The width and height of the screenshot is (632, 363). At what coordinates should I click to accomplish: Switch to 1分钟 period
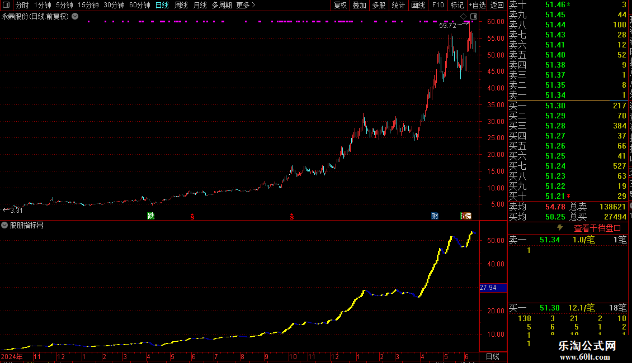(x=43, y=5)
